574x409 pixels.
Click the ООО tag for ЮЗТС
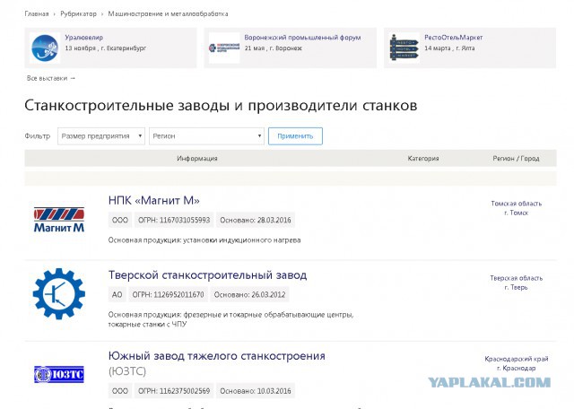pos(120,391)
